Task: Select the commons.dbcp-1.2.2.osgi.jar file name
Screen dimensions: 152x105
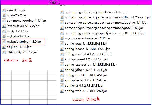Action: pyautogui.click(x=108, y=17)
